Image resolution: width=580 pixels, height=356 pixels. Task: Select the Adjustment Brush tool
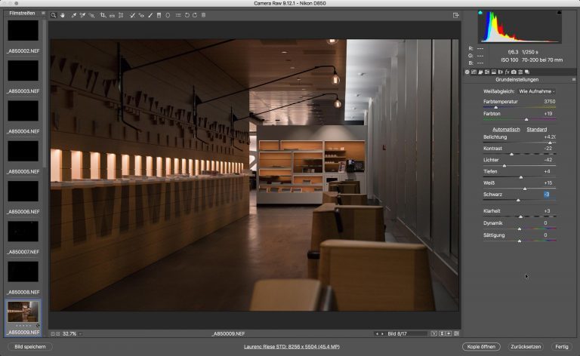click(x=150, y=15)
